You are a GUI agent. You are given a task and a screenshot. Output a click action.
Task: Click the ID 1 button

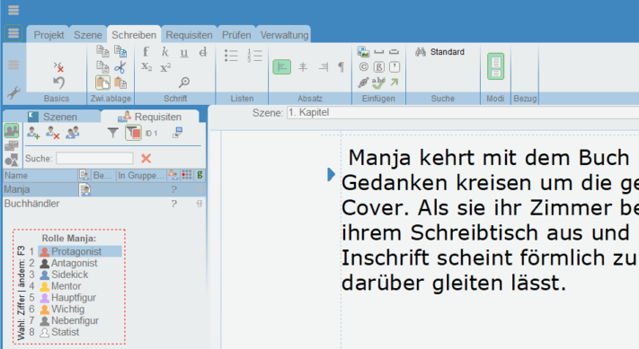152,133
